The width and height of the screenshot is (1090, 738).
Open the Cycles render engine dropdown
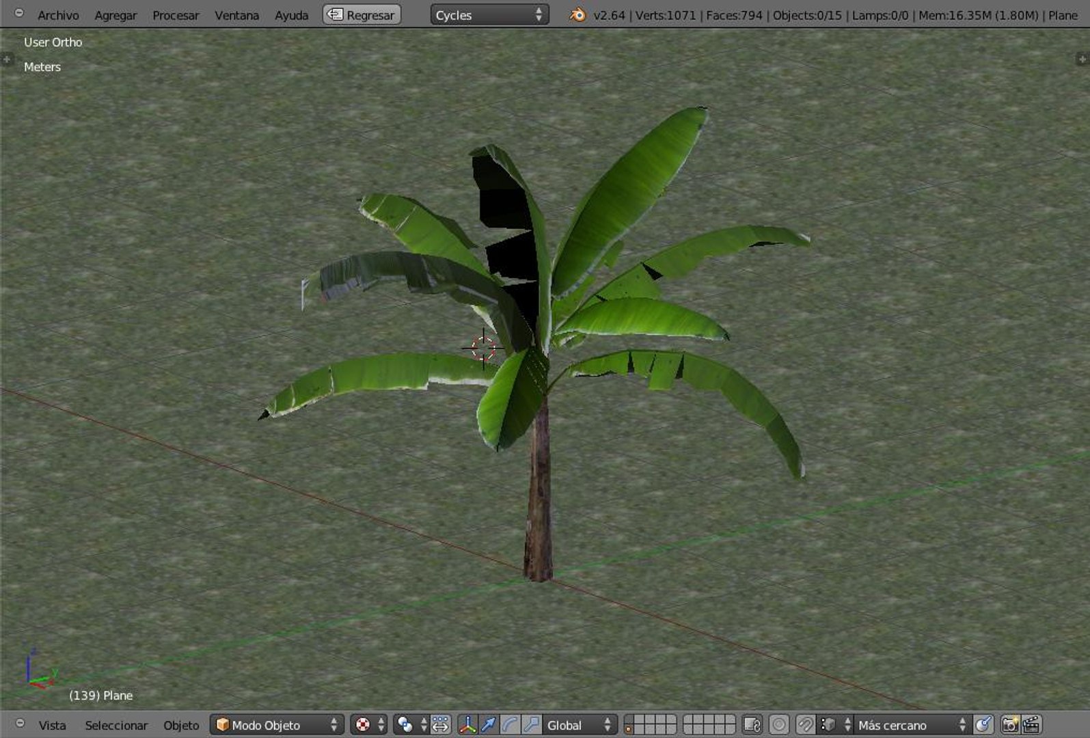[x=489, y=15]
